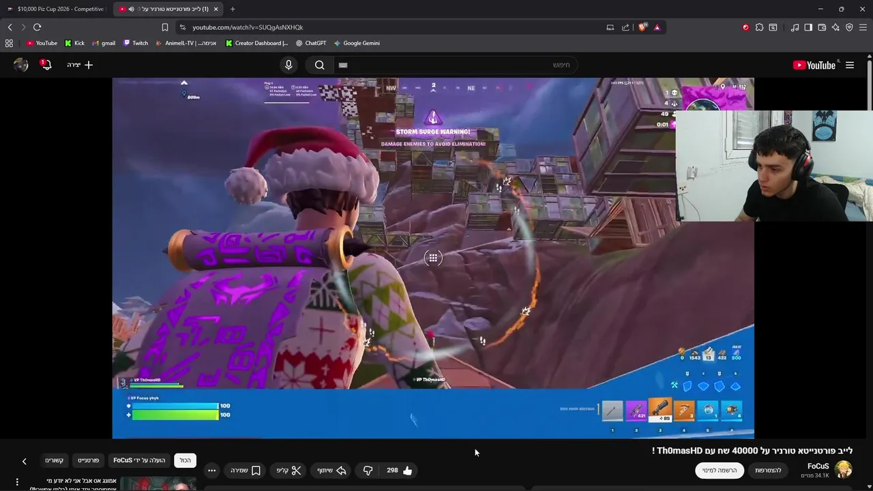The height and width of the screenshot is (491, 873).
Task: Open the Creator Dashboard bookmark
Action: tap(256, 43)
